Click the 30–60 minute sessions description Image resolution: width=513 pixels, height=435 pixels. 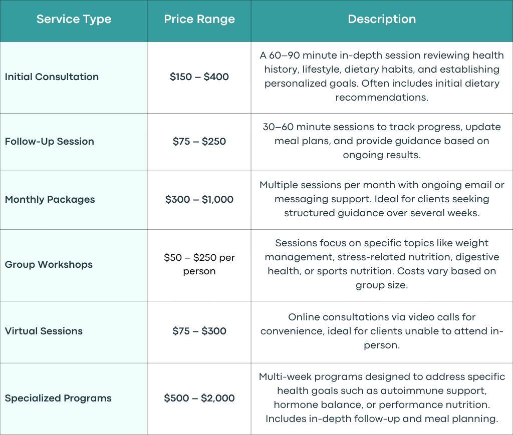click(382, 141)
